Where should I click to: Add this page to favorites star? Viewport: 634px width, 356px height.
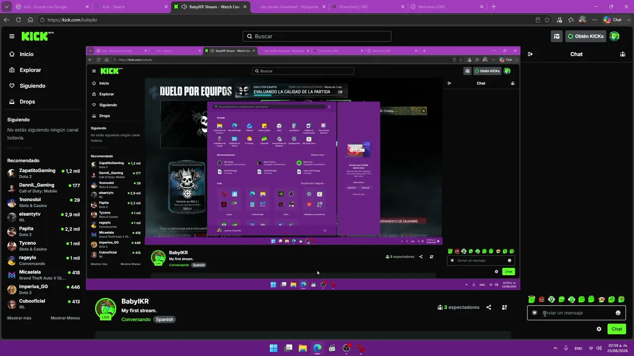[x=547, y=20]
